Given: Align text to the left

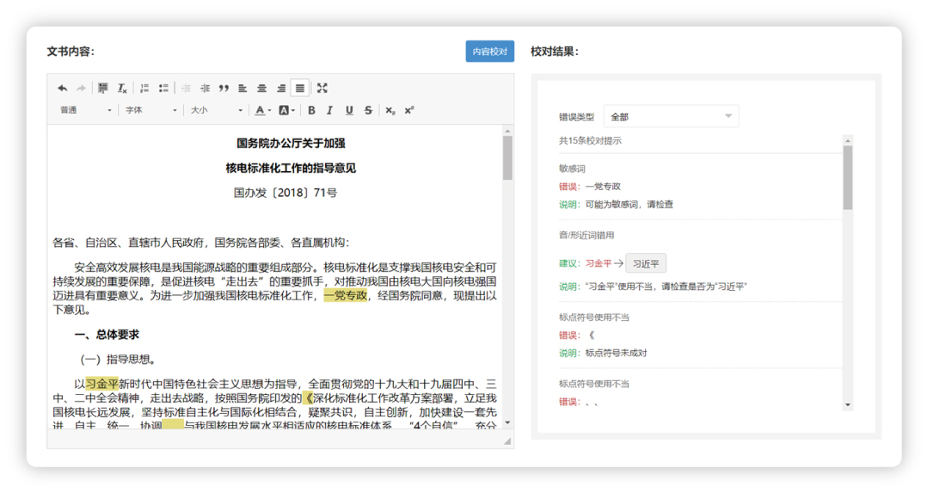Looking at the screenshot, I should coord(242,88).
